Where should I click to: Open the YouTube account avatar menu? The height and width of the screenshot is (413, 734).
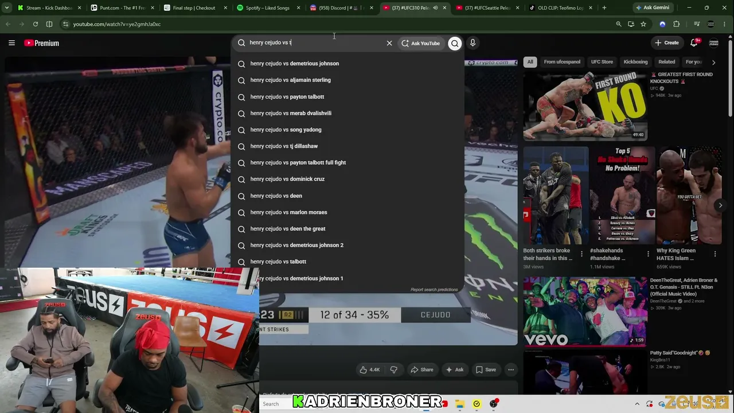point(714,43)
